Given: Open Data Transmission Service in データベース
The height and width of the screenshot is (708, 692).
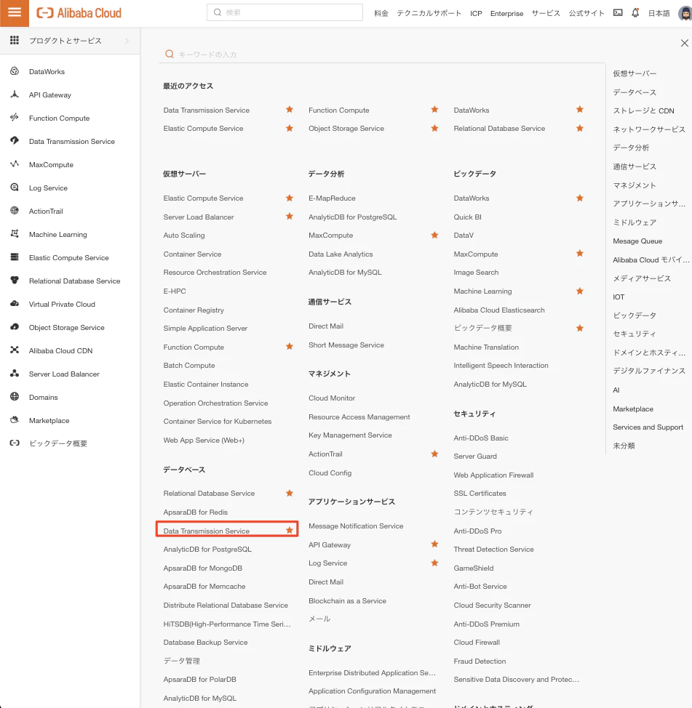Looking at the screenshot, I should 206,531.
